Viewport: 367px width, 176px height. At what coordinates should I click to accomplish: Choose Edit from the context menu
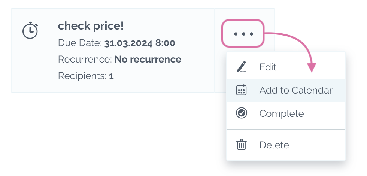286,67
